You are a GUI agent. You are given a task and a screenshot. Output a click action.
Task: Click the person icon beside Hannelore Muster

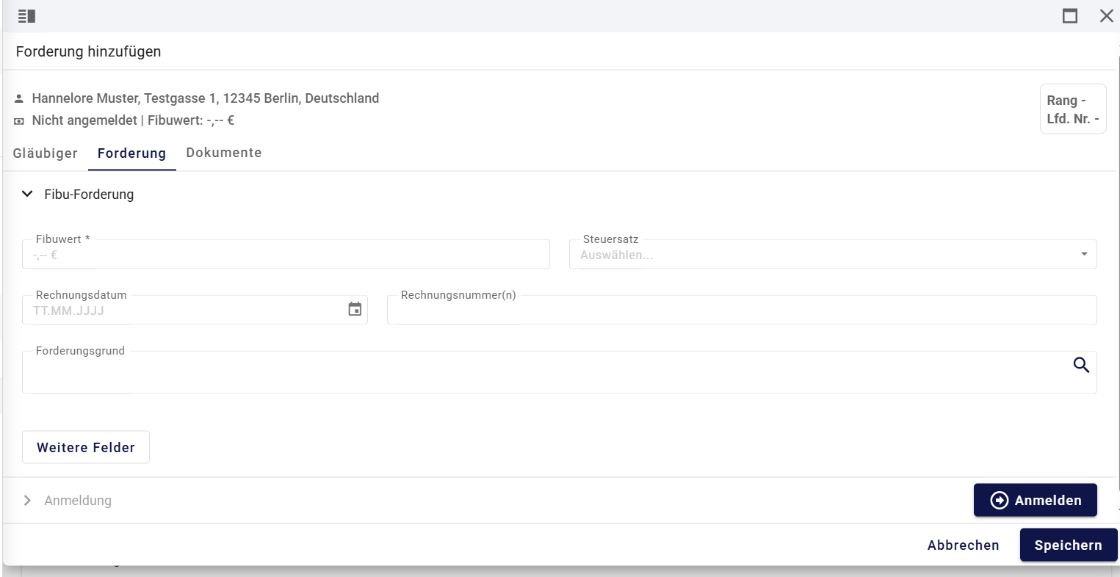(19, 98)
